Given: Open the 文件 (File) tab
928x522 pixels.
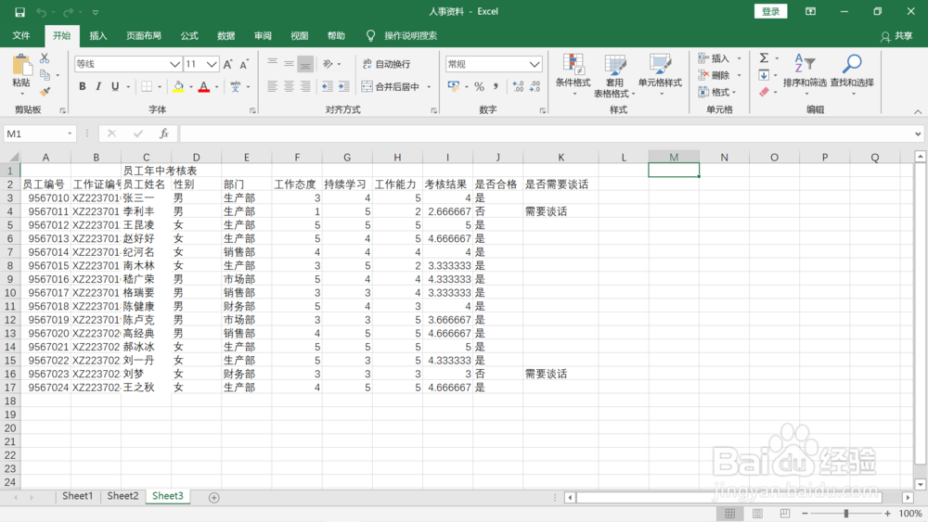Looking at the screenshot, I should 21,35.
